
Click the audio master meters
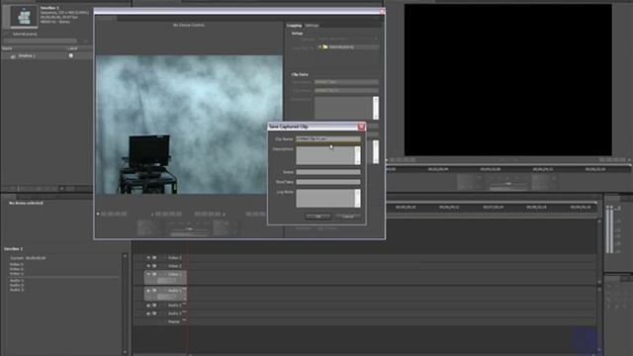pyautogui.click(x=609, y=229)
